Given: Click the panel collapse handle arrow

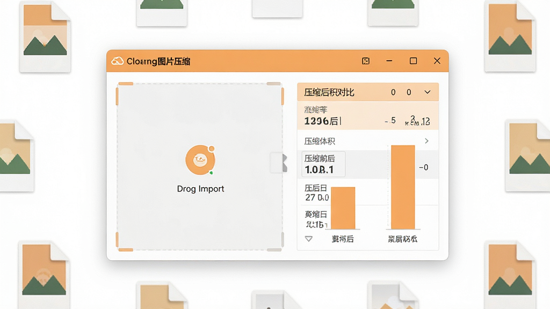Looking at the screenshot, I should (x=284, y=163).
